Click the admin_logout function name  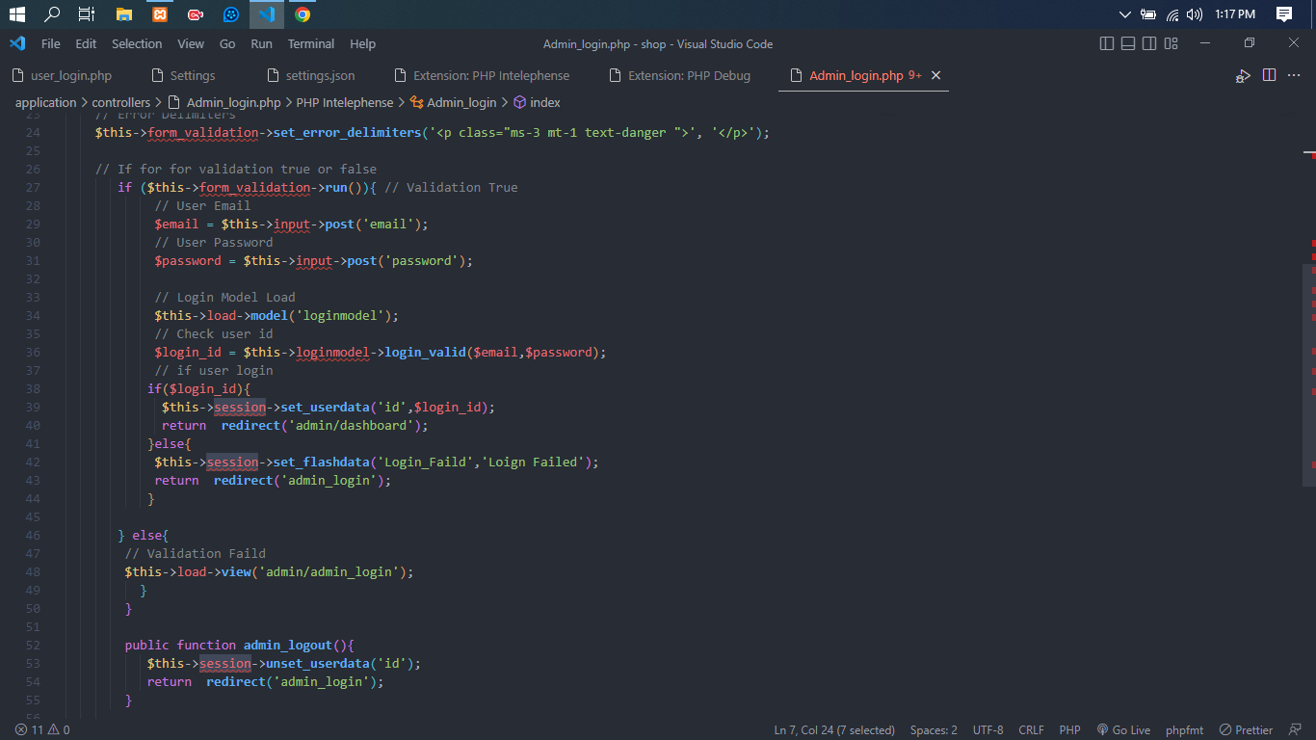click(x=288, y=645)
